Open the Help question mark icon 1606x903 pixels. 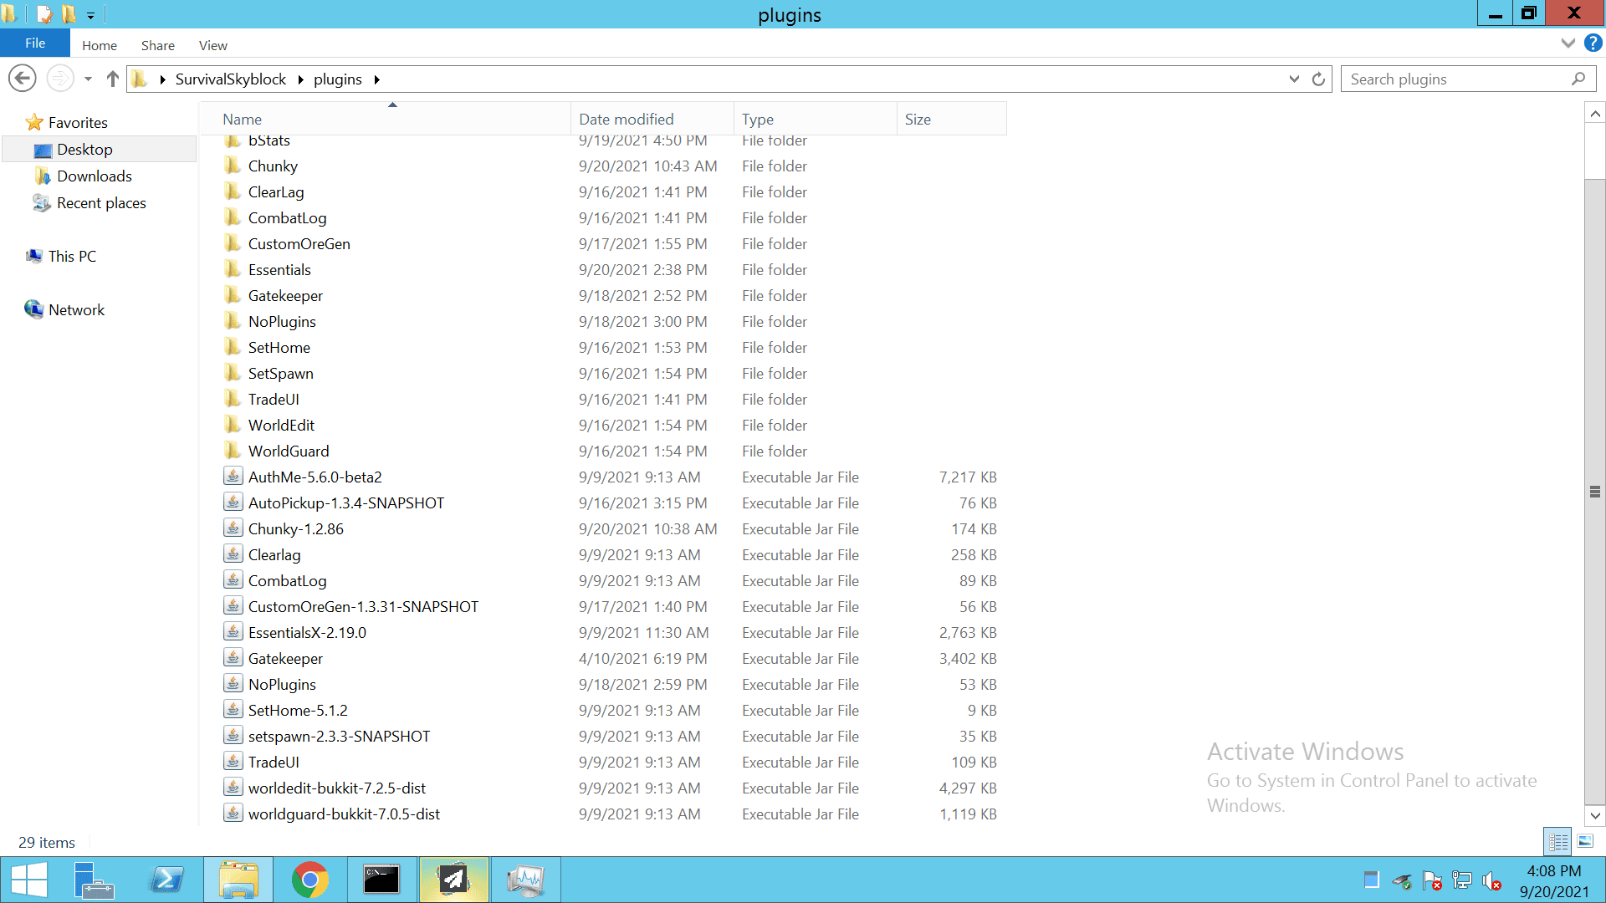[1593, 43]
